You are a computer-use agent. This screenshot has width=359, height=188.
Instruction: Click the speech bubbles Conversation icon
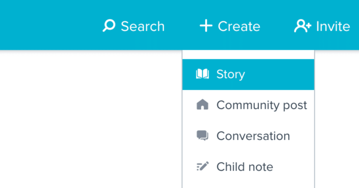[203, 136]
